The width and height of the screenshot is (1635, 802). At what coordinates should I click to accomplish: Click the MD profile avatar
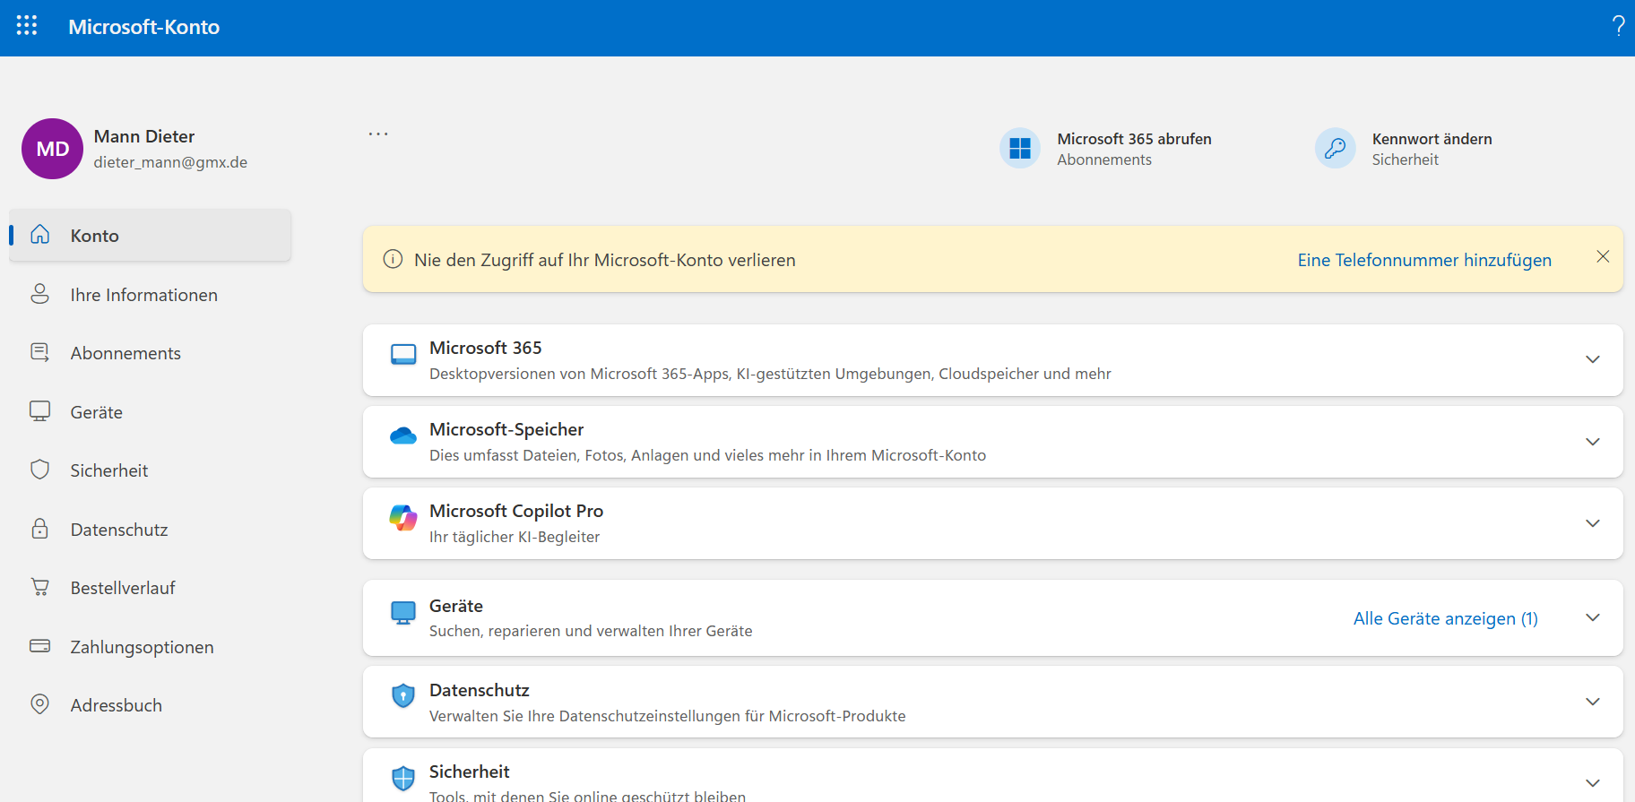[52, 149]
